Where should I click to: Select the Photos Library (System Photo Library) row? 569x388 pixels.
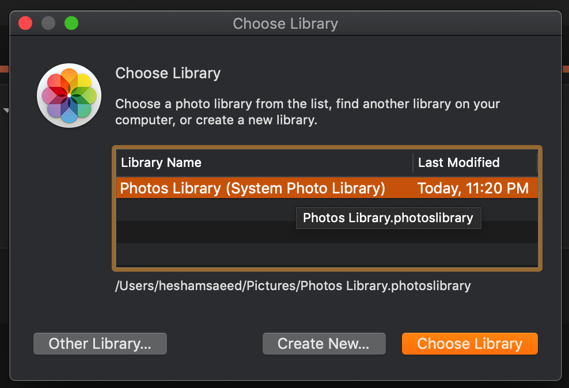coord(252,188)
